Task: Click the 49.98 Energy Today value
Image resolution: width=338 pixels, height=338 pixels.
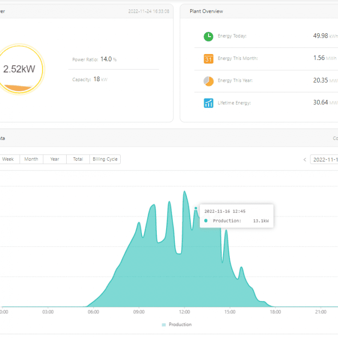Action: point(321,36)
